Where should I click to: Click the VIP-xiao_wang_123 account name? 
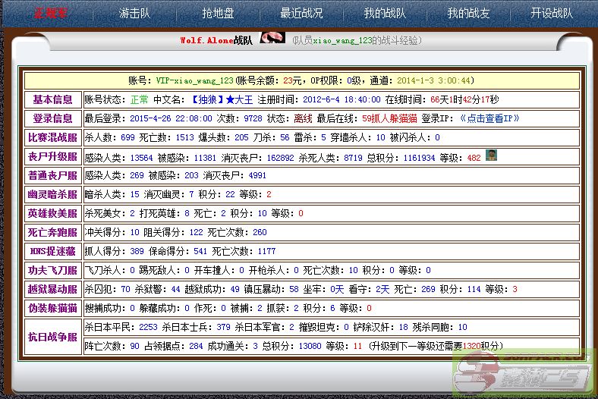[x=194, y=80]
